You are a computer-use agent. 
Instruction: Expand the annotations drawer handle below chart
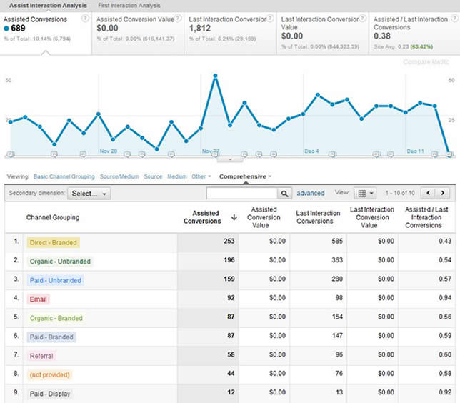(x=230, y=159)
